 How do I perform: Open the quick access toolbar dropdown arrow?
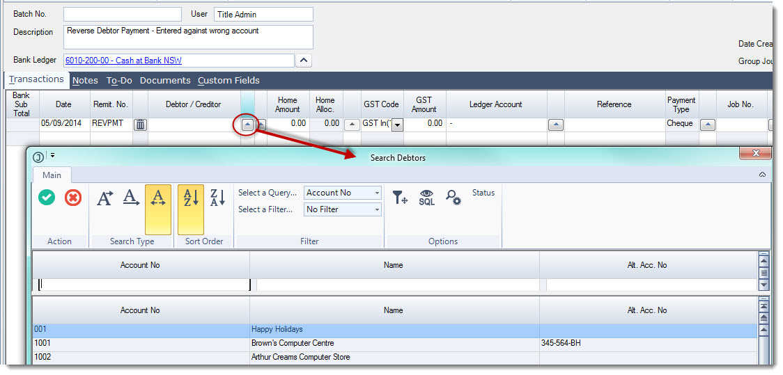pyautogui.click(x=52, y=156)
